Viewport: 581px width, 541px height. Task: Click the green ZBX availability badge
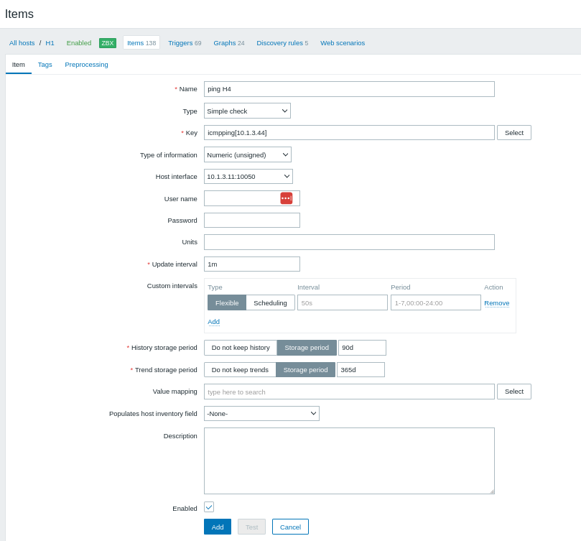coord(107,43)
